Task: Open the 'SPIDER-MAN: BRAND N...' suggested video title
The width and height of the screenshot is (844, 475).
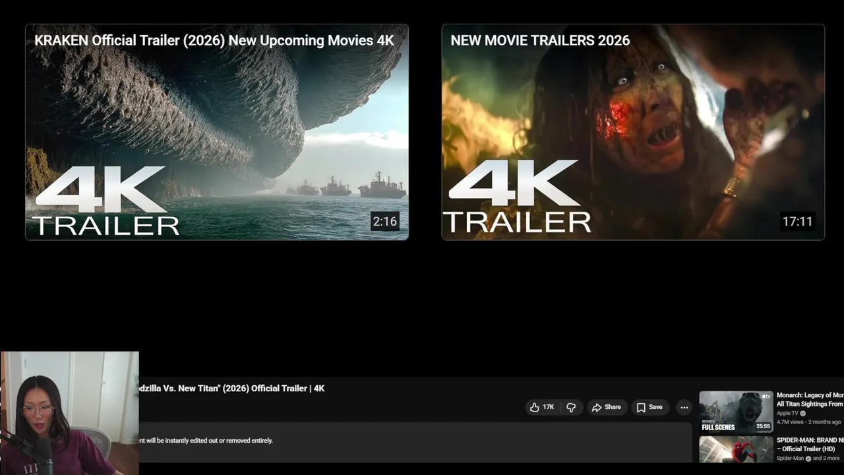Action: click(x=810, y=444)
